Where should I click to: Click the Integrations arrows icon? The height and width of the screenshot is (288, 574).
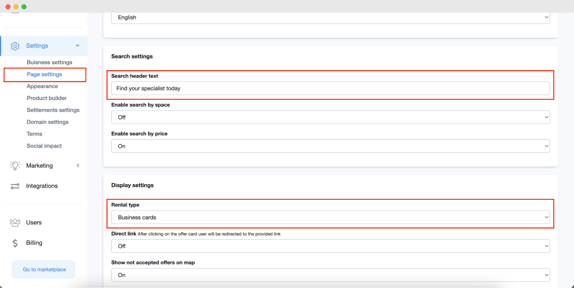pyautogui.click(x=15, y=186)
